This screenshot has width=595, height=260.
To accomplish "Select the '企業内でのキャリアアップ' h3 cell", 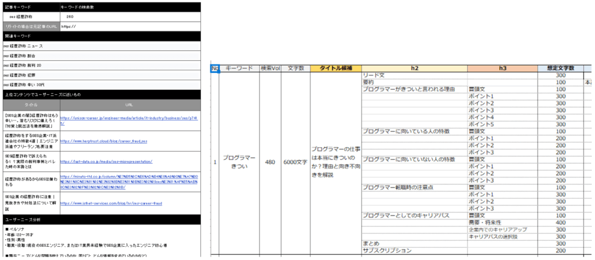I will [x=503, y=230].
